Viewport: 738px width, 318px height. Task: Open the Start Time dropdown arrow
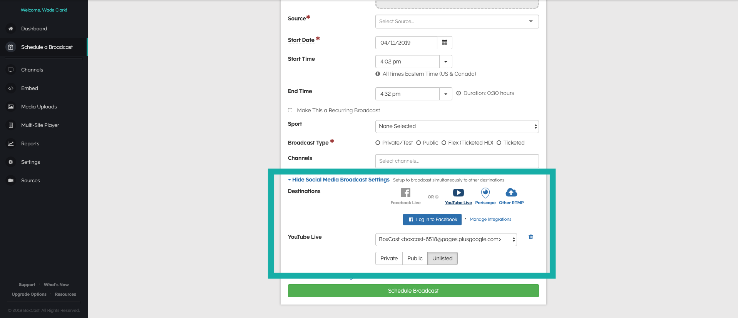(446, 62)
